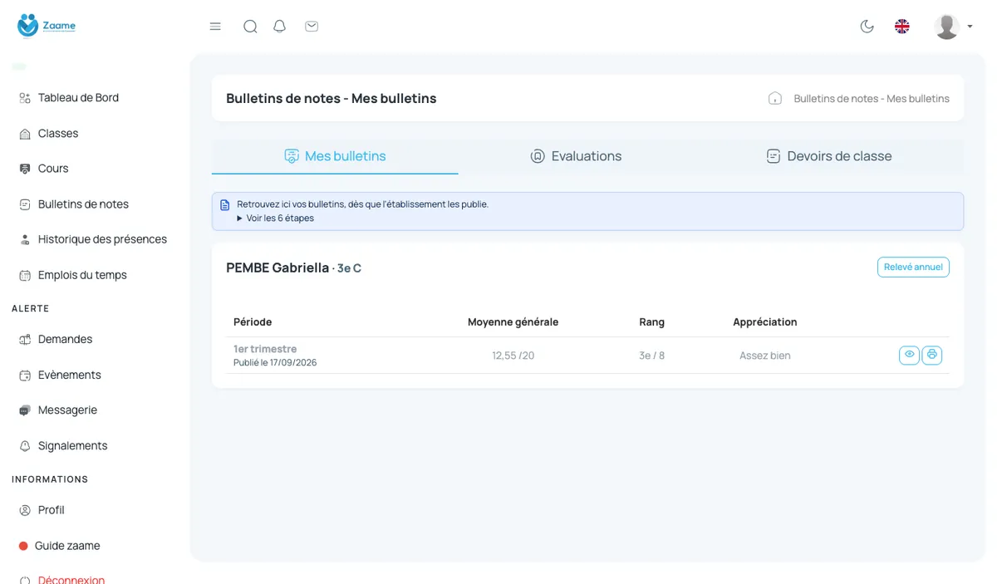Expand 'Voir les 6 étapes'
The height and width of the screenshot is (584, 997).
pos(275,218)
